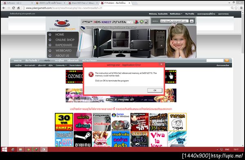The width and height of the screenshot is (245, 160).
Task: Open File Explorer from the taskbar
Action: pyautogui.click(x=21, y=149)
